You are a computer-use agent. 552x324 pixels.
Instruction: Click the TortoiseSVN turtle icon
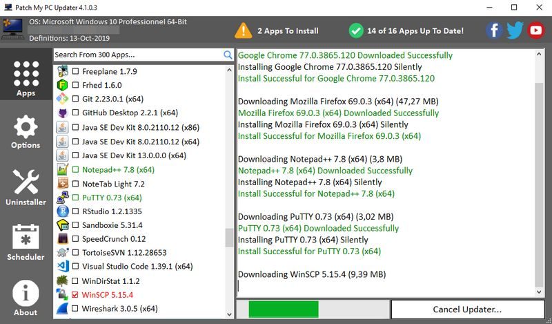(62, 252)
